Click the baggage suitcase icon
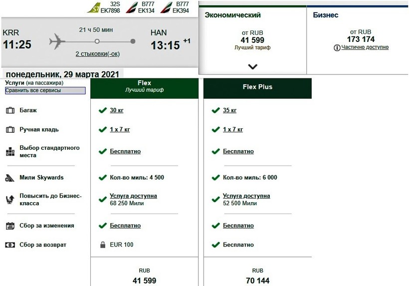This screenshot has width=409, height=286. [x=10, y=110]
